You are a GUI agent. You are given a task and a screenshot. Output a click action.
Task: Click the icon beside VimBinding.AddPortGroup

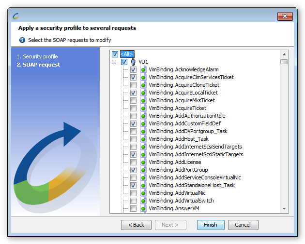pyautogui.click(x=143, y=170)
